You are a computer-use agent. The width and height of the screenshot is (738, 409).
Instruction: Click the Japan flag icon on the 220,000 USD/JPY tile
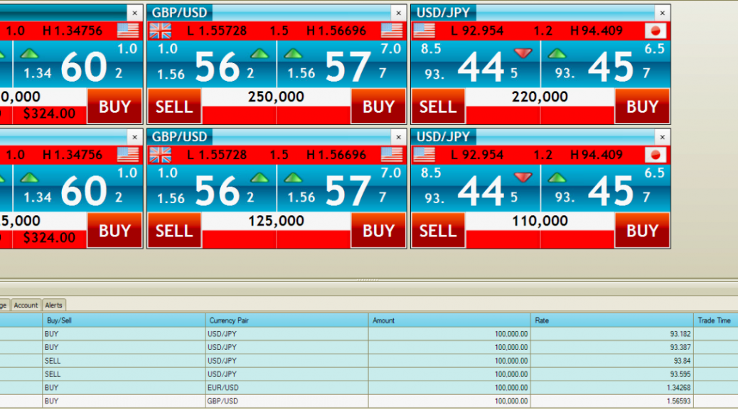coord(655,31)
